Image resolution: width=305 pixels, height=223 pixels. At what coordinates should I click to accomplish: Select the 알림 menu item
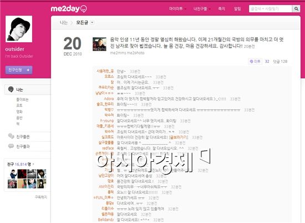237,8
